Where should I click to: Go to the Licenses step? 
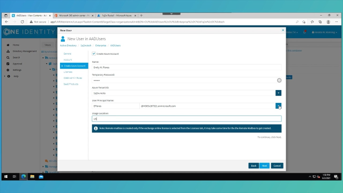[68, 72]
